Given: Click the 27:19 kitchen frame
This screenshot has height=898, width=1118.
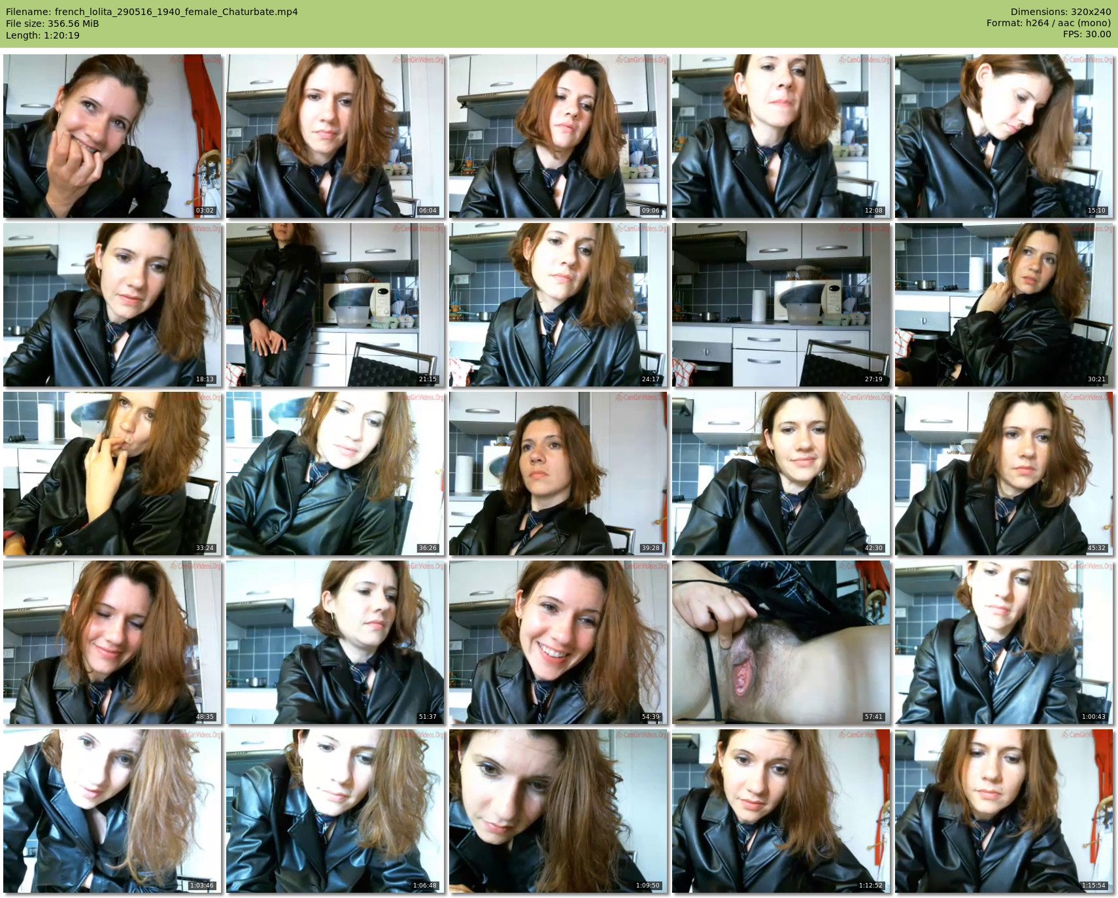Looking at the screenshot, I should 781,305.
